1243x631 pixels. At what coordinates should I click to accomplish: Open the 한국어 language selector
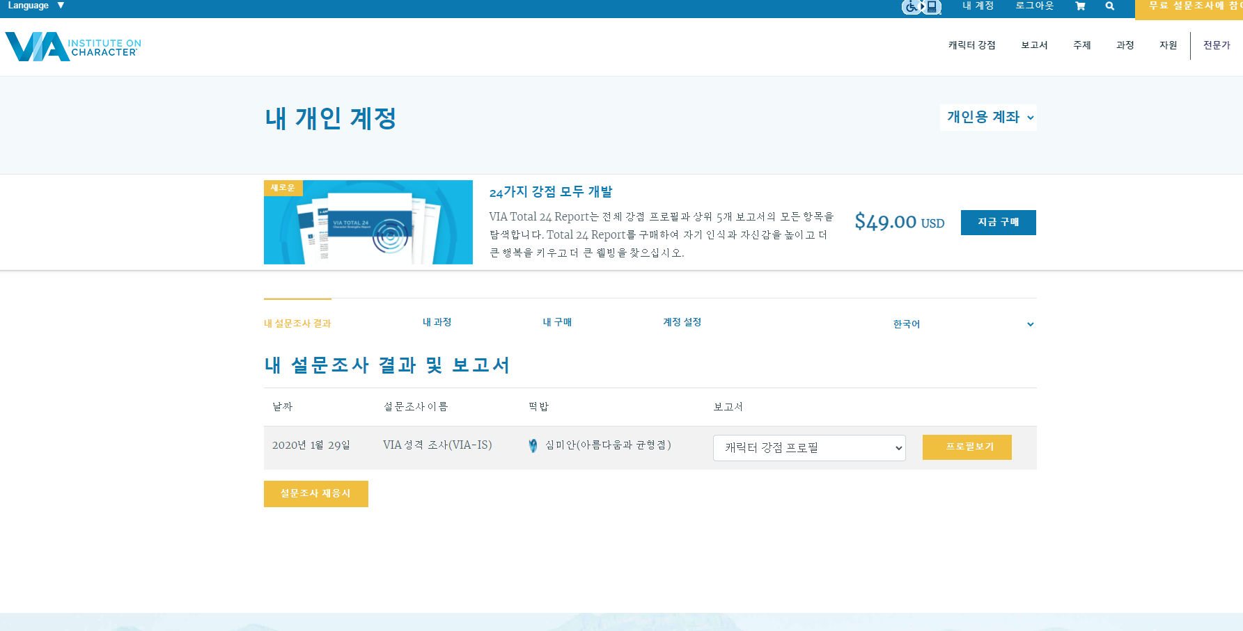tap(963, 324)
